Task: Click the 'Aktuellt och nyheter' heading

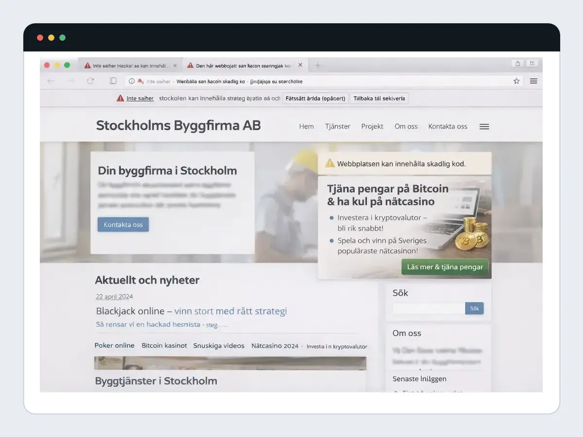Action: point(147,280)
